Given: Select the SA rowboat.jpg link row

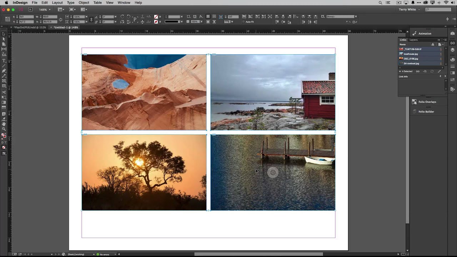Looking at the screenshot, I should (x=420, y=63).
